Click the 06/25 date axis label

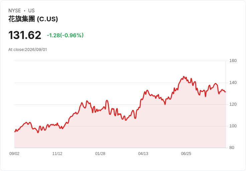tap(186, 154)
